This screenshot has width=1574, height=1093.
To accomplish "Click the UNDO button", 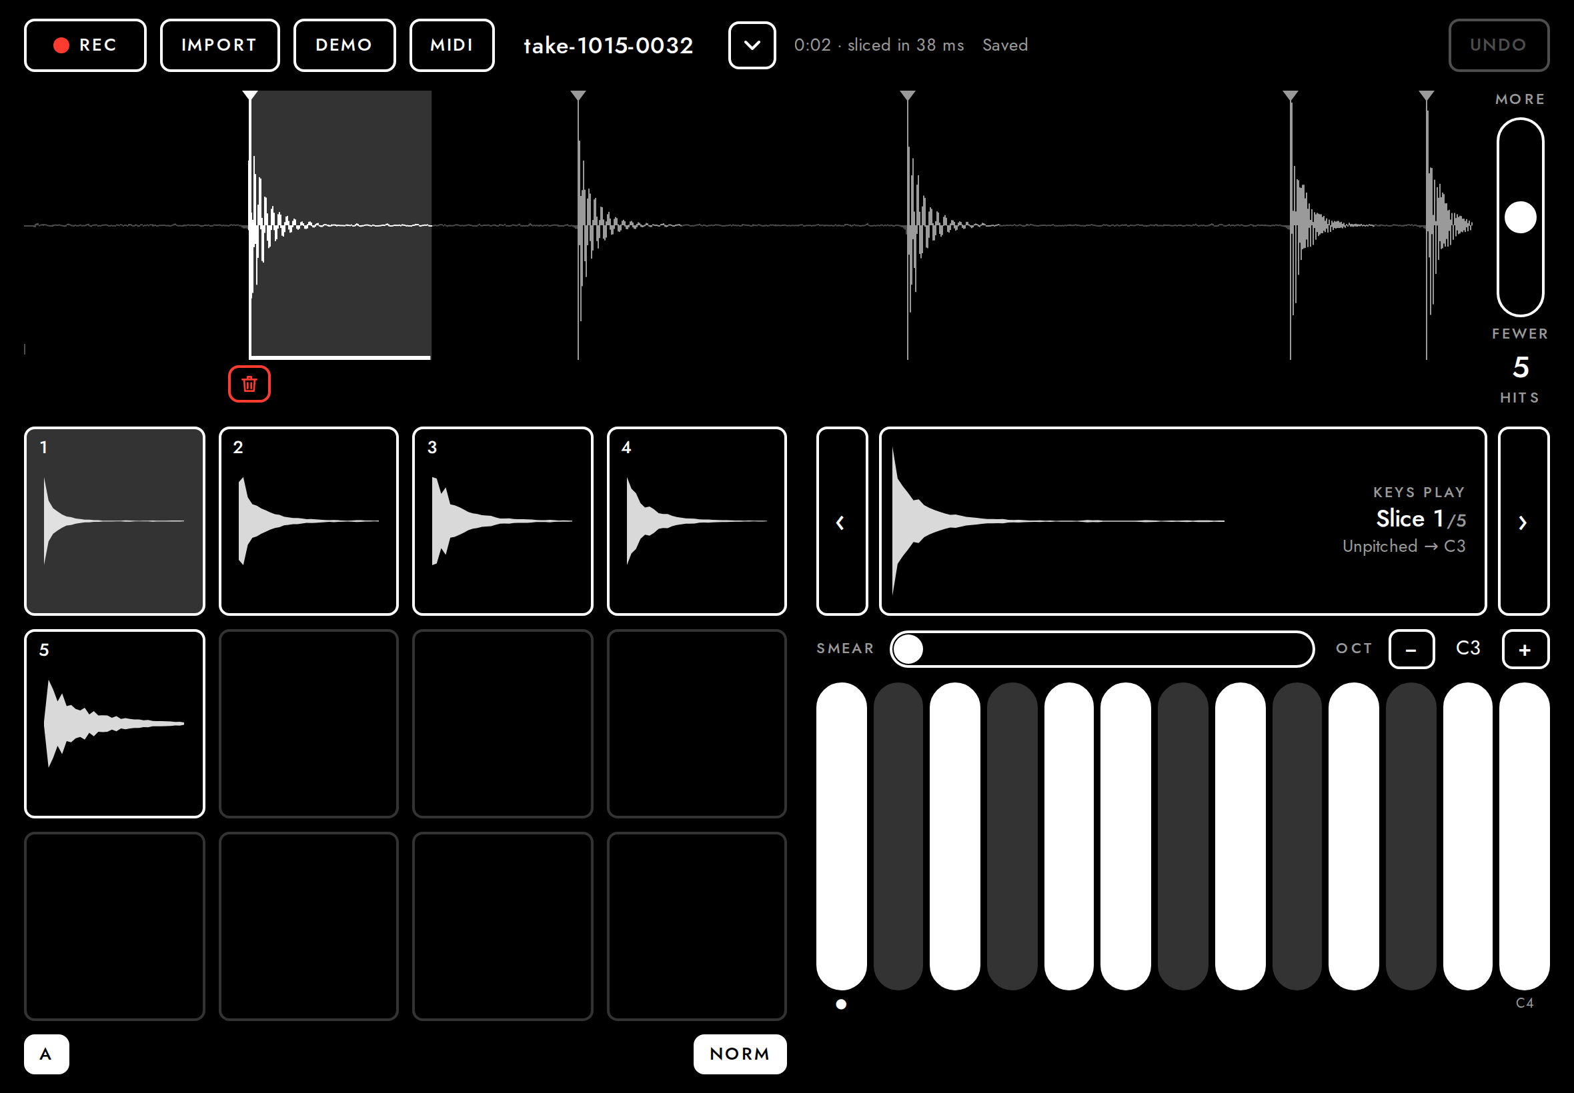I will [1498, 45].
